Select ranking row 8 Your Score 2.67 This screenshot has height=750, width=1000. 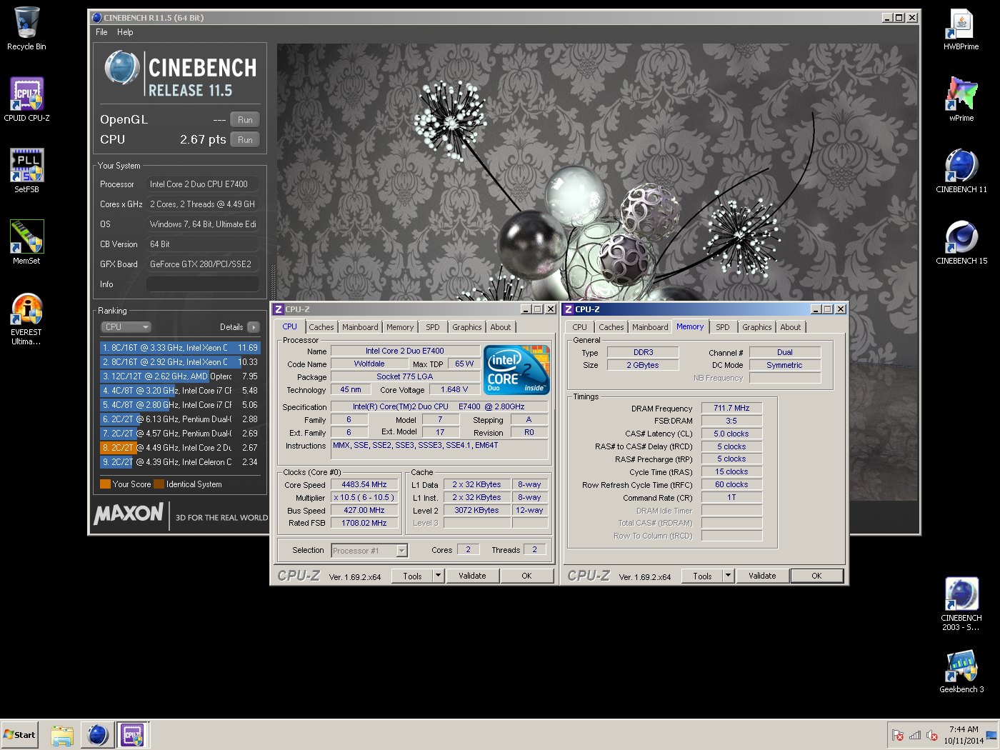pos(180,448)
